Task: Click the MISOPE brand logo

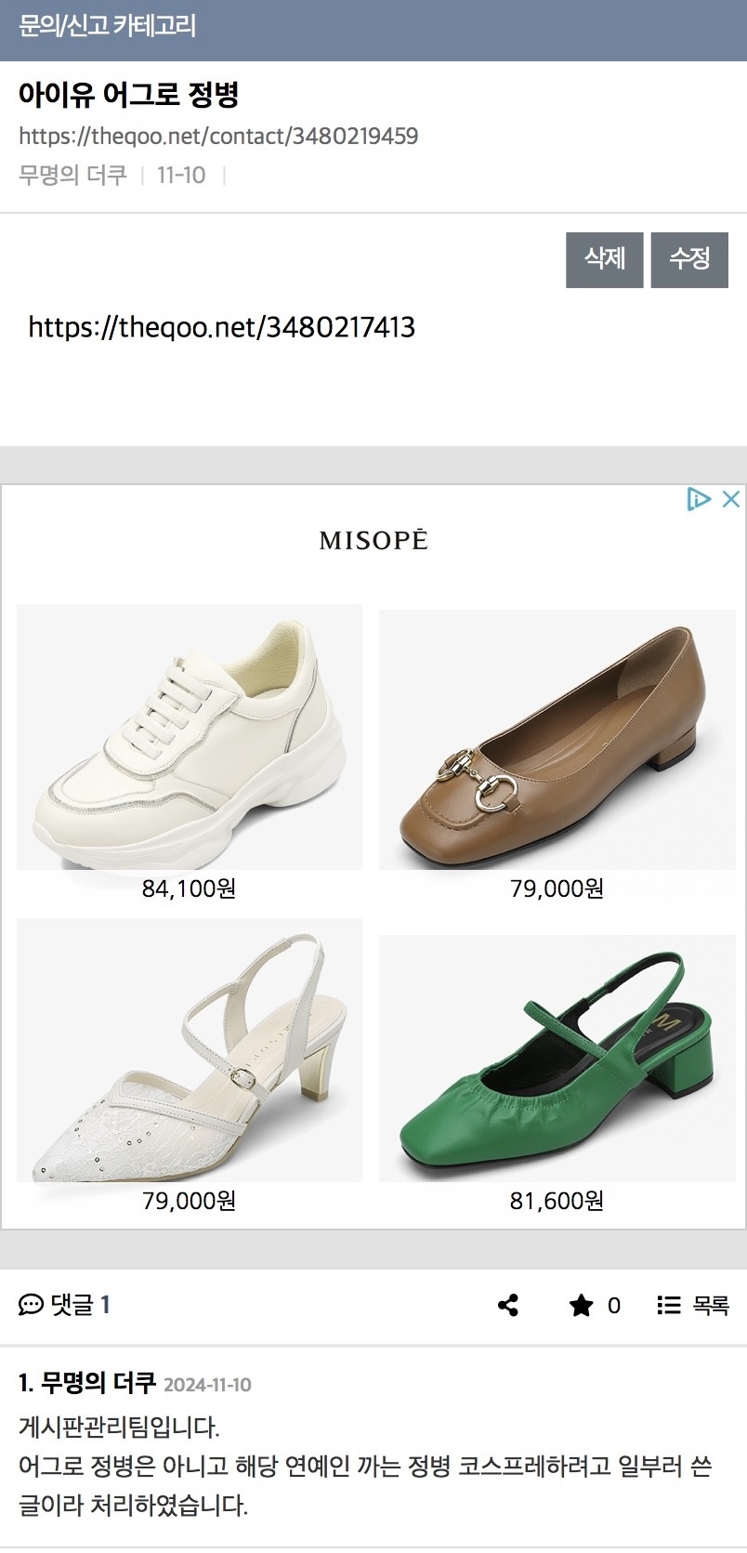Action: pyautogui.click(x=373, y=540)
